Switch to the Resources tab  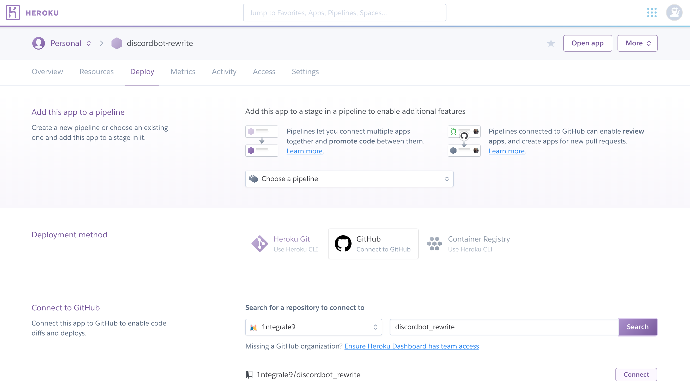(96, 71)
